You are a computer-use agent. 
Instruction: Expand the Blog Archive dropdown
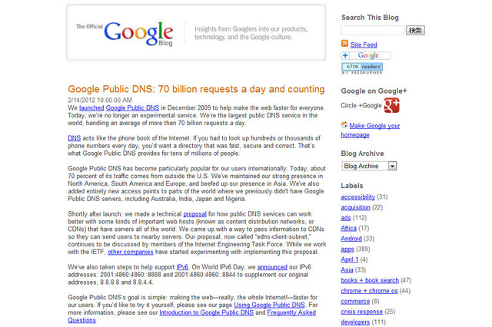pos(369,166)
